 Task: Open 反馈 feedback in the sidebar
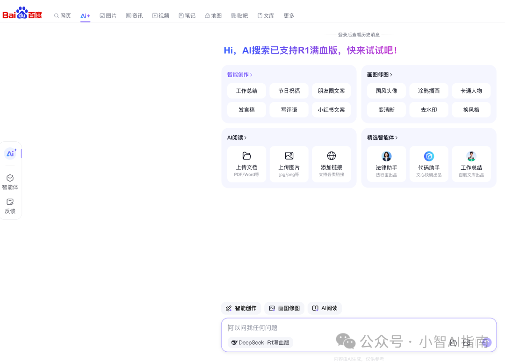10,206
